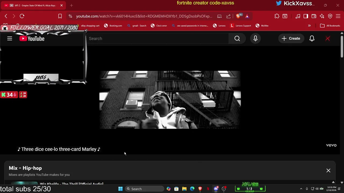
Task: Toggle the browser sidebar panel
Action: pos(306,16)
